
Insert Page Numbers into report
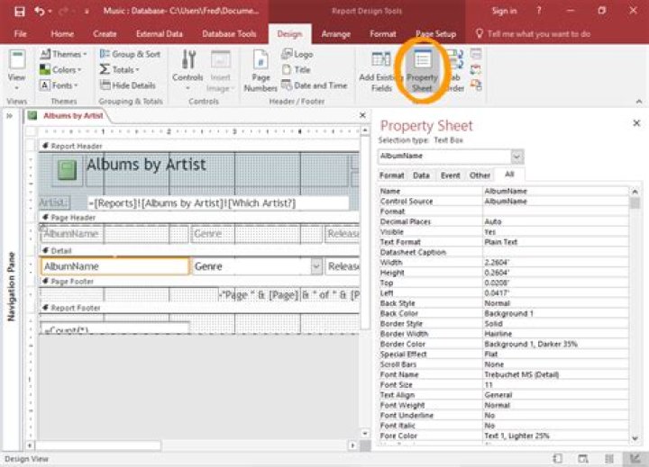(x=261, y=70)
